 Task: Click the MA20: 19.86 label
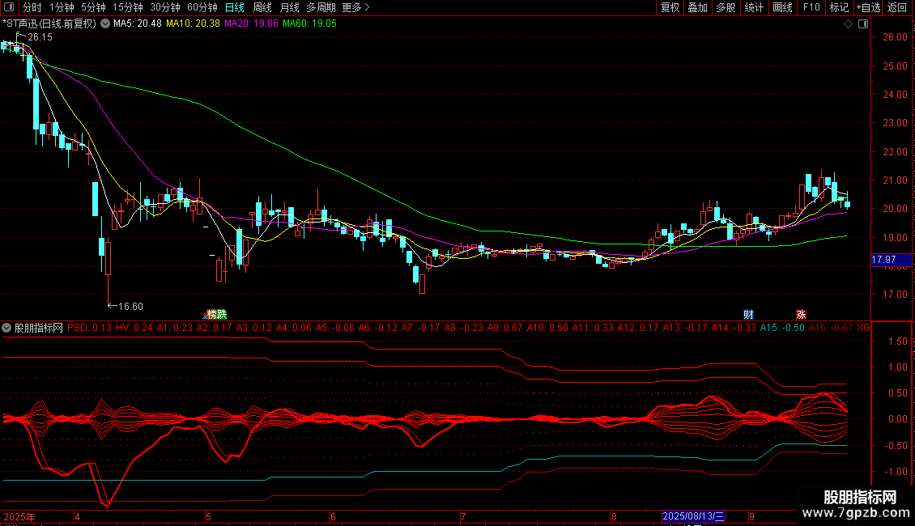pyautogui.click(x=251, y=24)
